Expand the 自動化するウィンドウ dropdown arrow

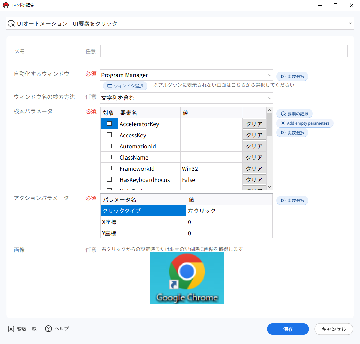[x=269, y=75]
